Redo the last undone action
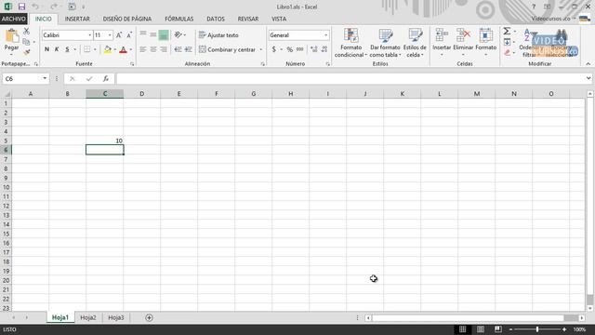The image size is (595, 335). coord(54,7)
